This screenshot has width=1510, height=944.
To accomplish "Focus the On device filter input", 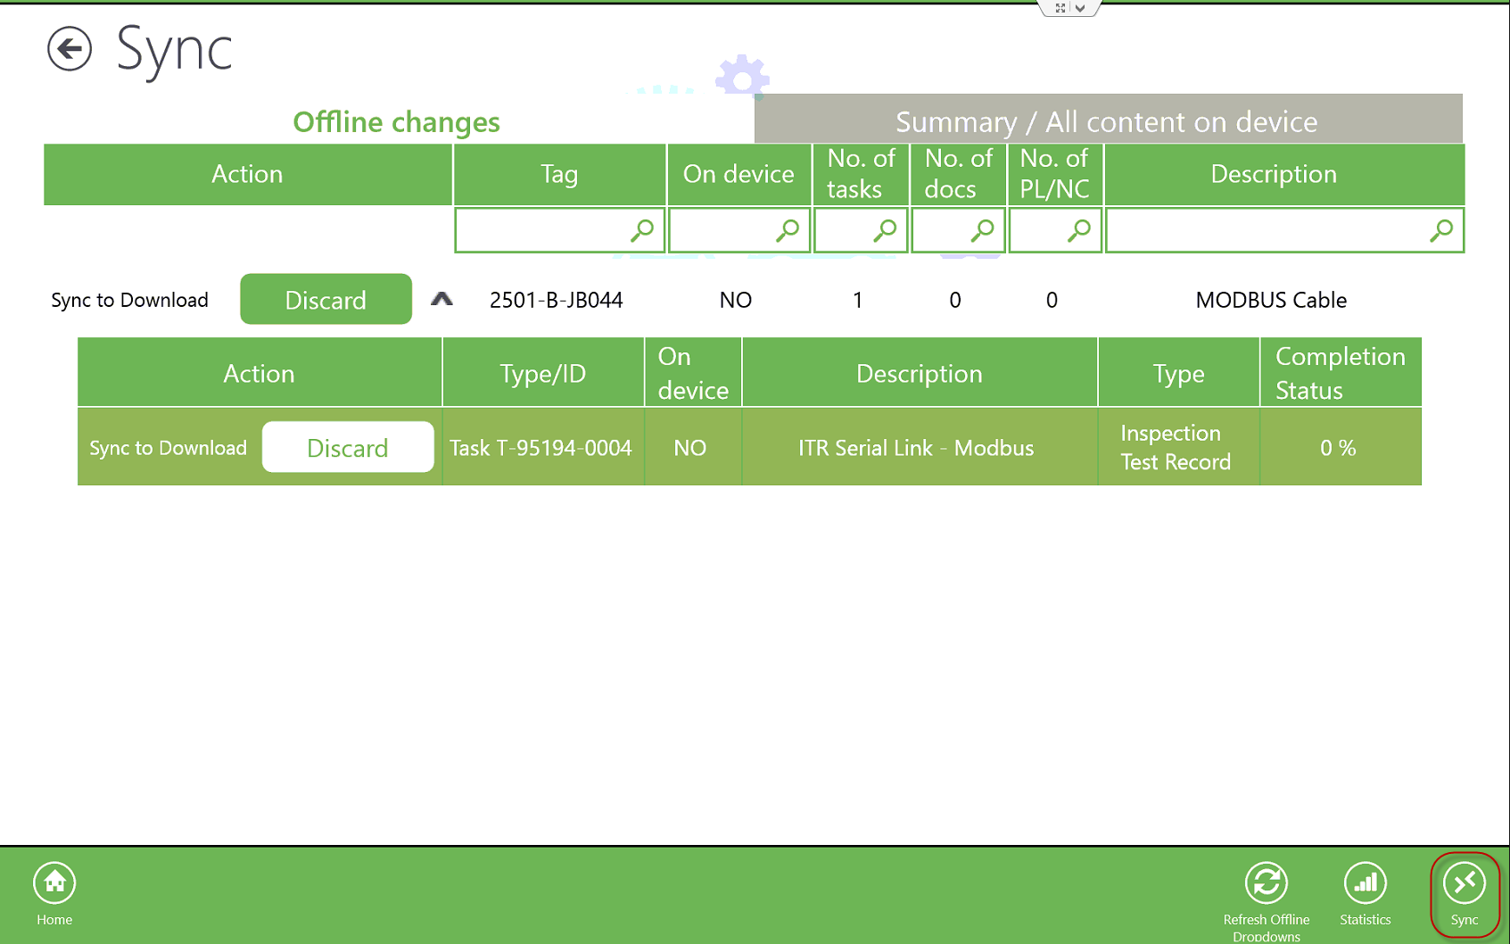I will (x=739, y=230).
